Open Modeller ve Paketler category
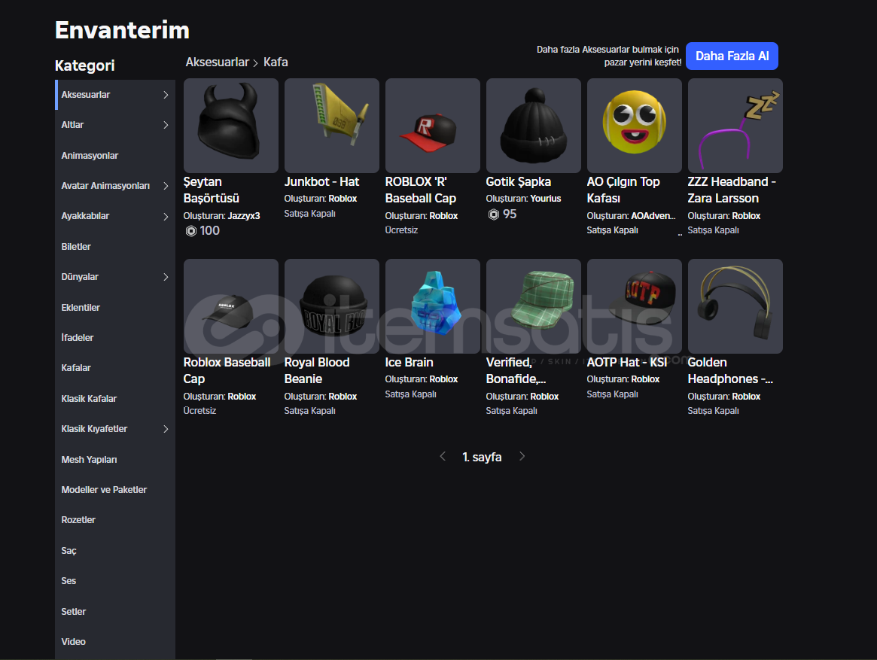 [115, 490]
